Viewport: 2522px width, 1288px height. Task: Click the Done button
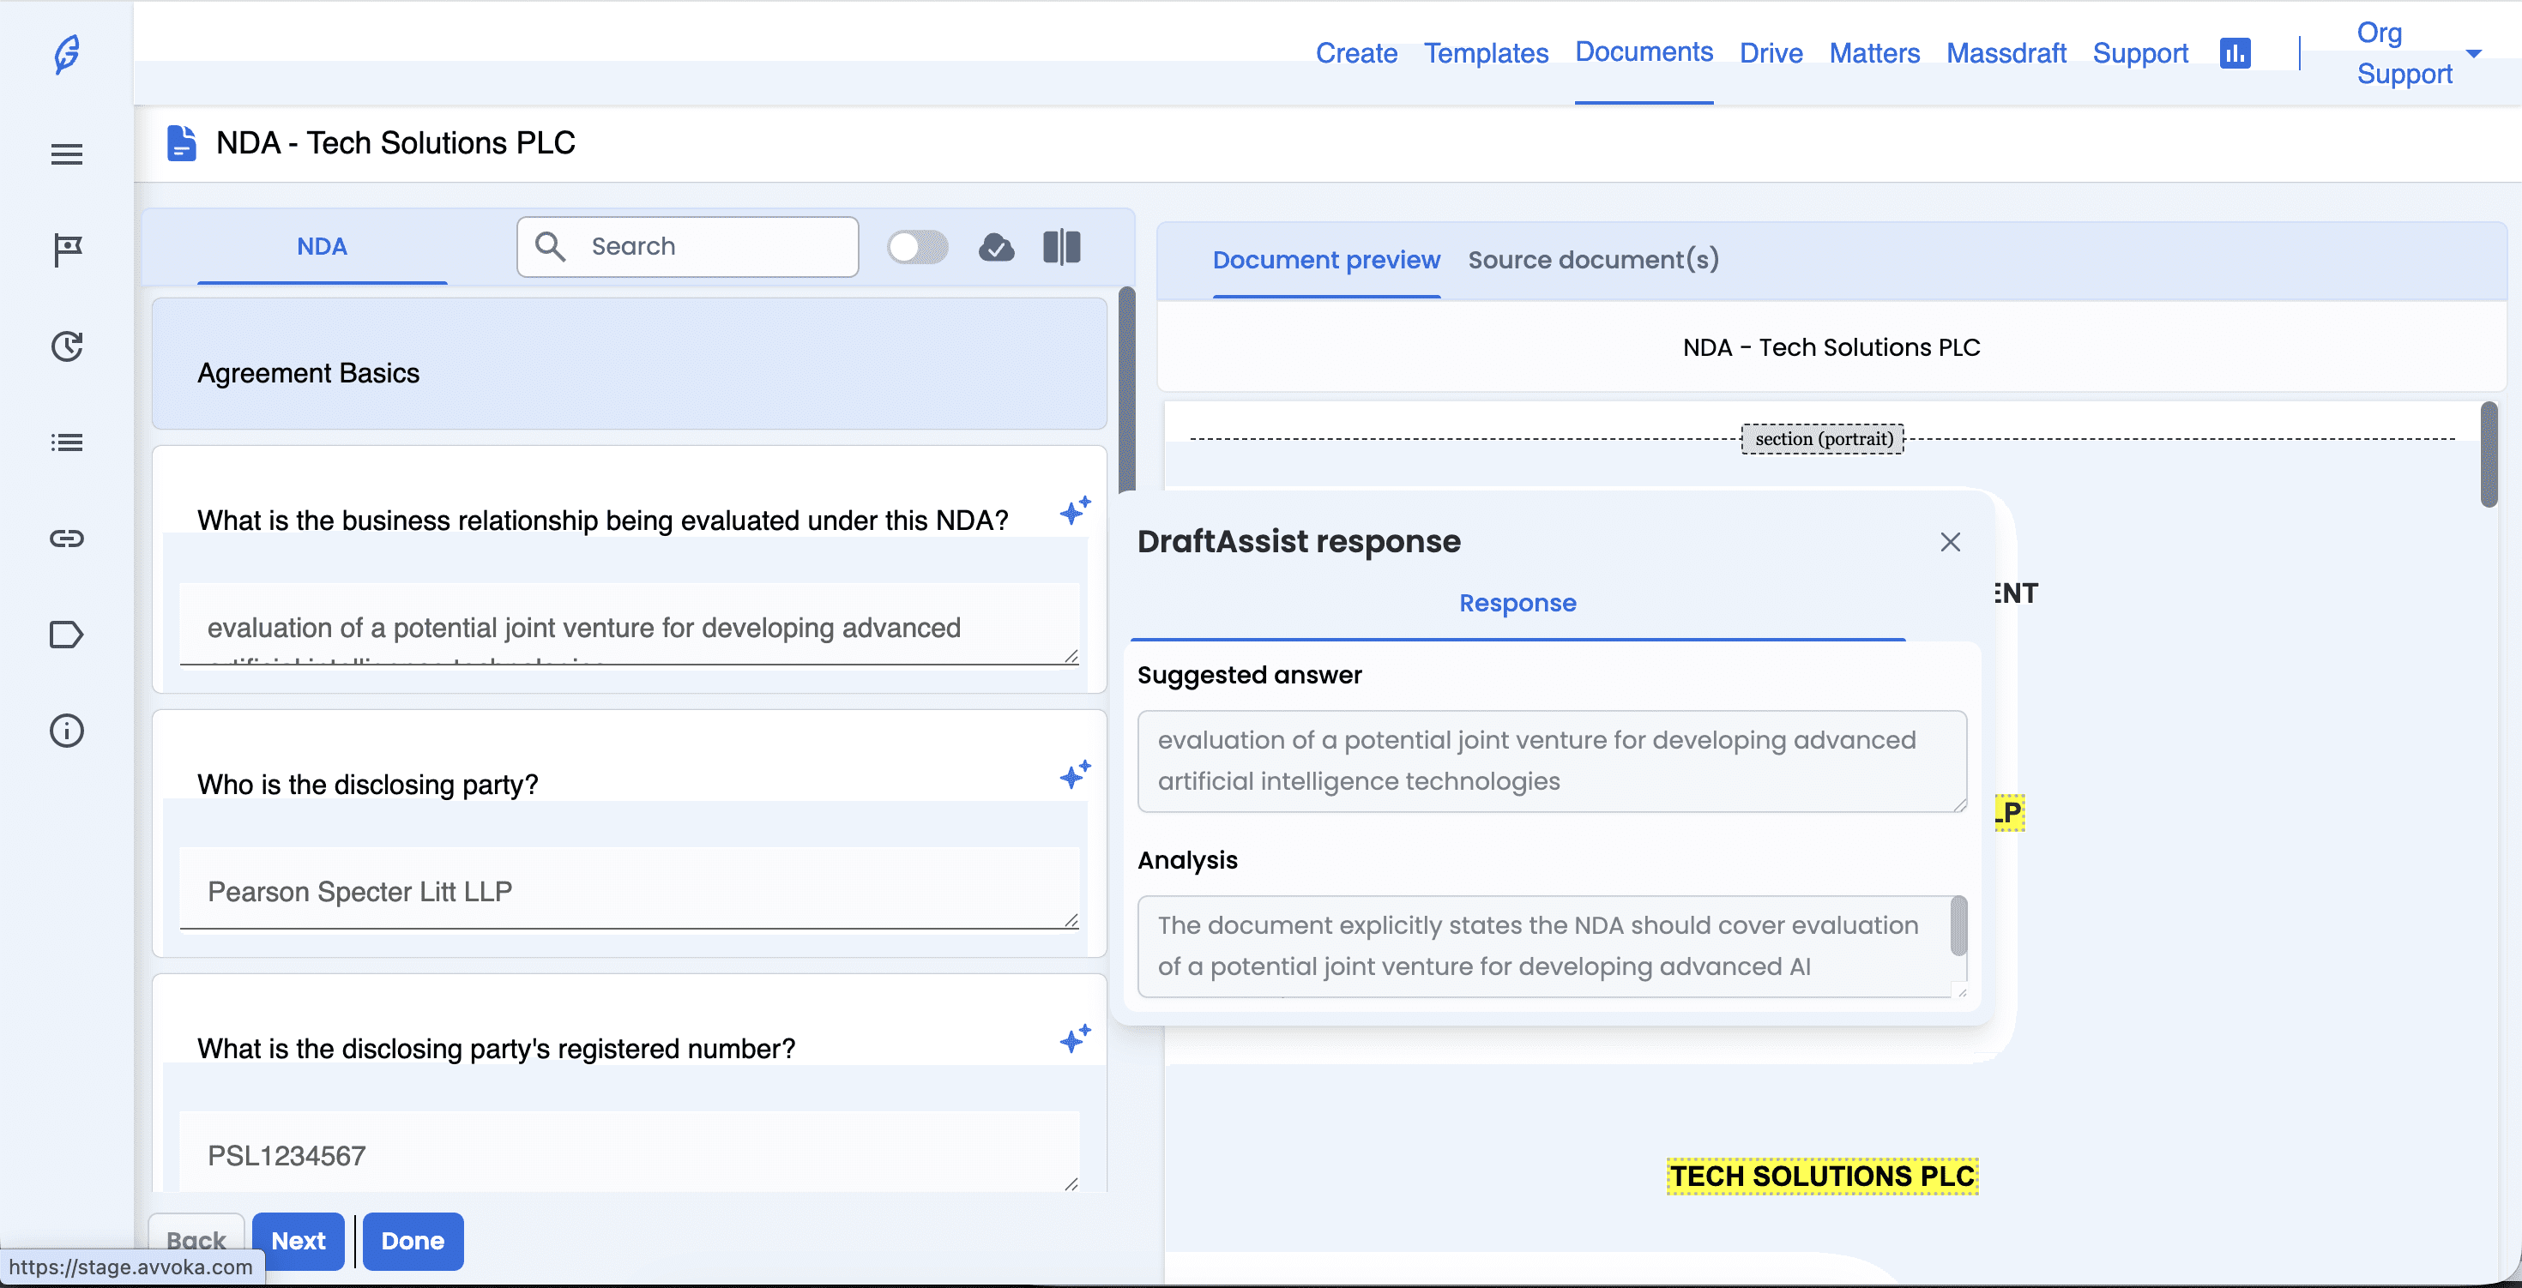(x=412, y=1240)
